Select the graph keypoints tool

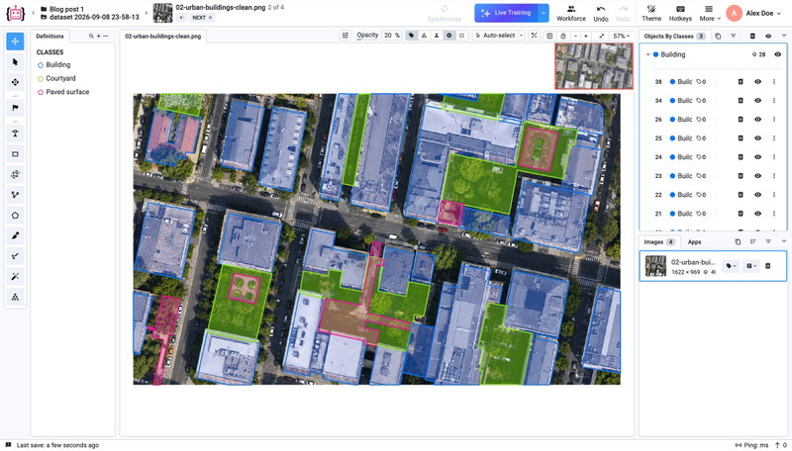tap(15, 297)
